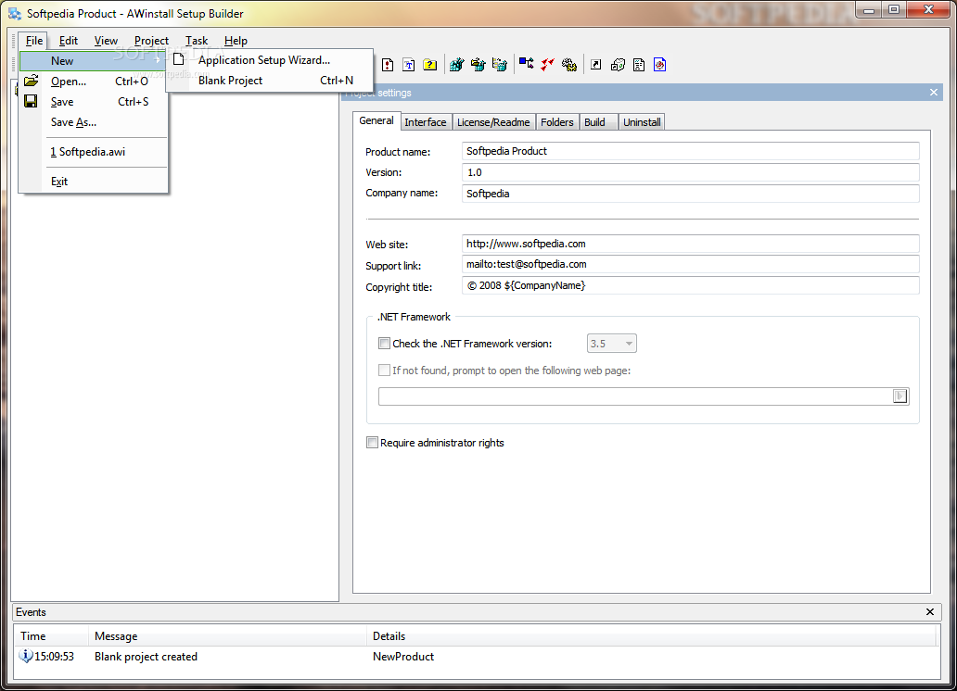The image size is (957, 691).
Task: Click the floppy disk icon beside Save
Action: (31, 101)
